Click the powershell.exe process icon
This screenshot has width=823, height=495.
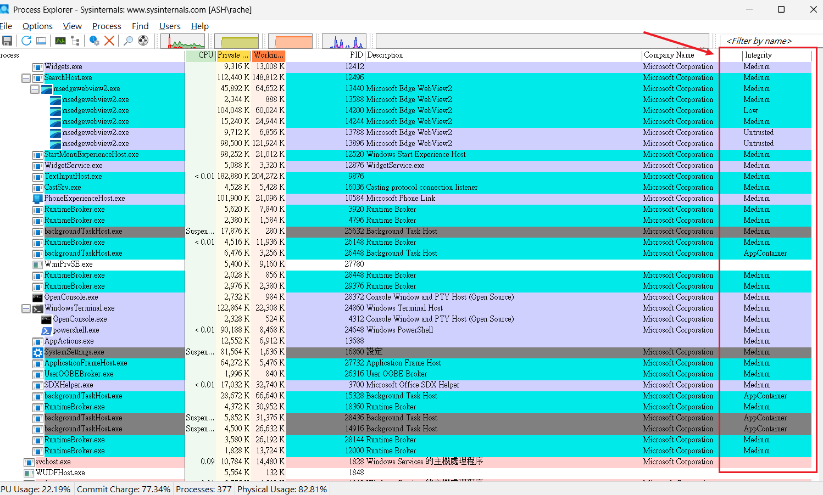click(47, 330)
